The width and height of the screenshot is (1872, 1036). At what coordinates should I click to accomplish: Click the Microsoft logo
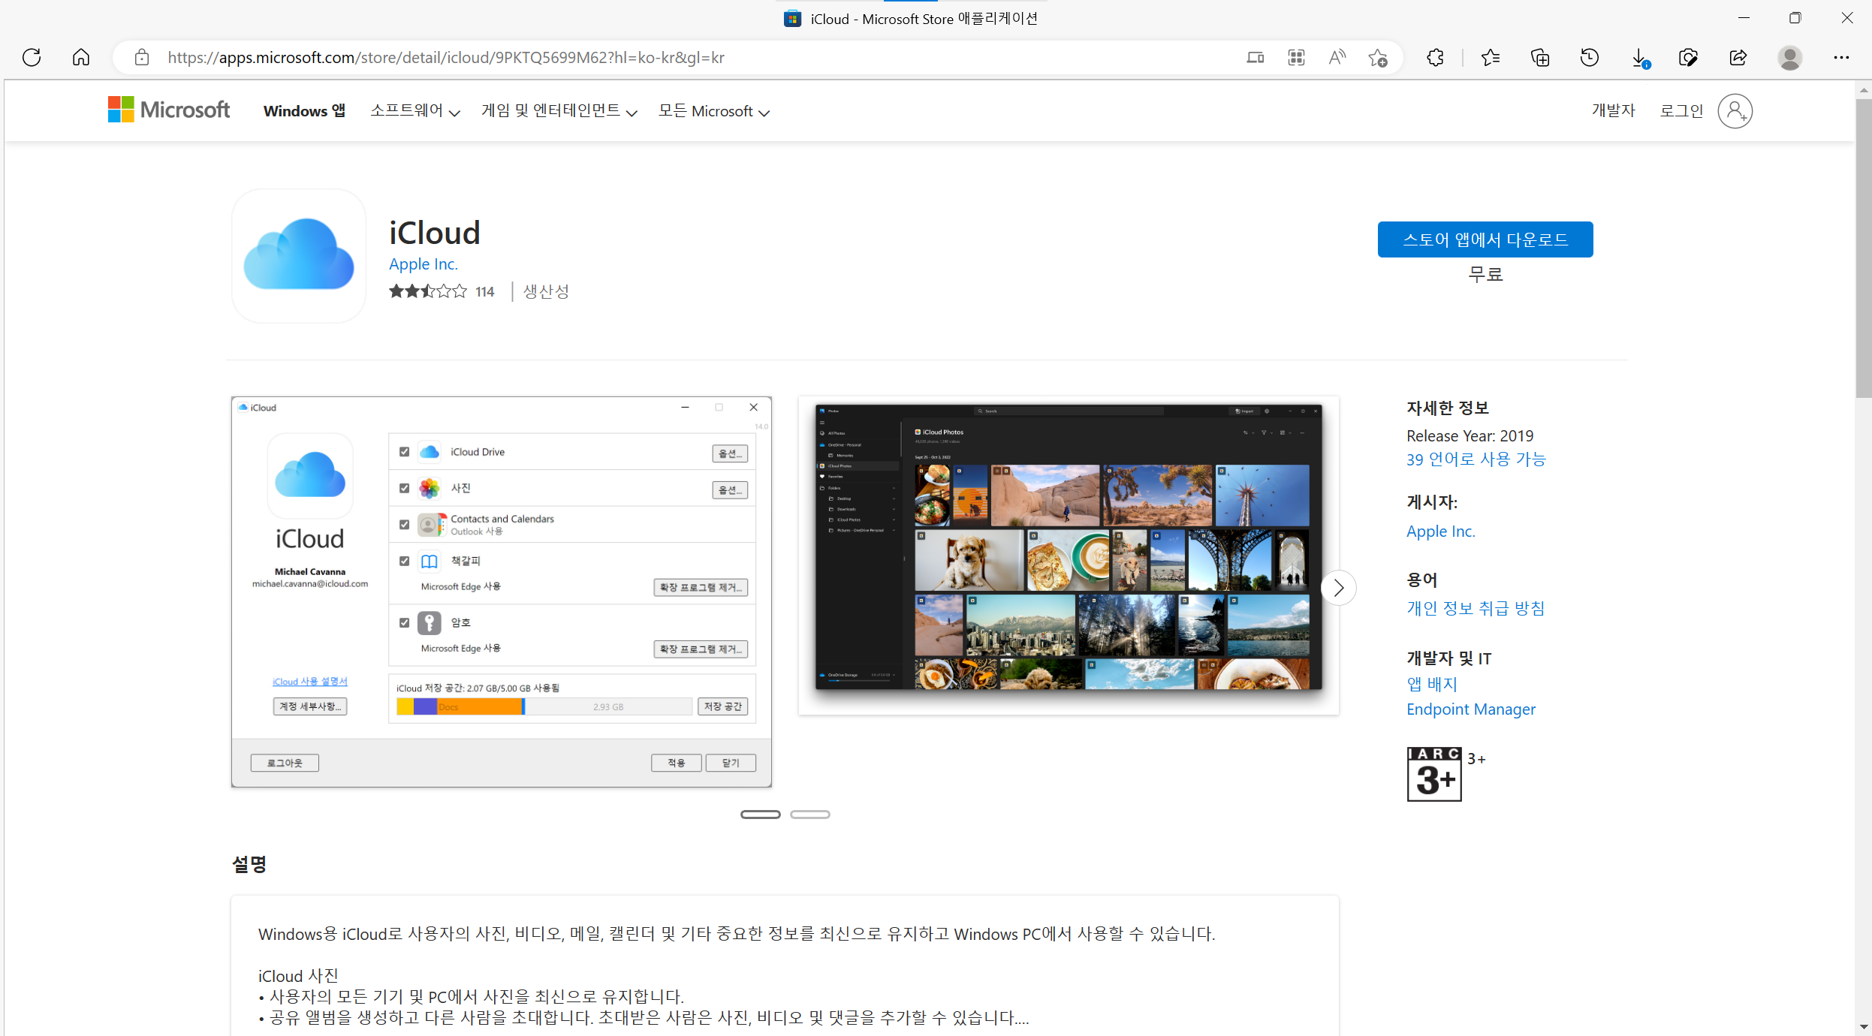click(x=169, y=110)
